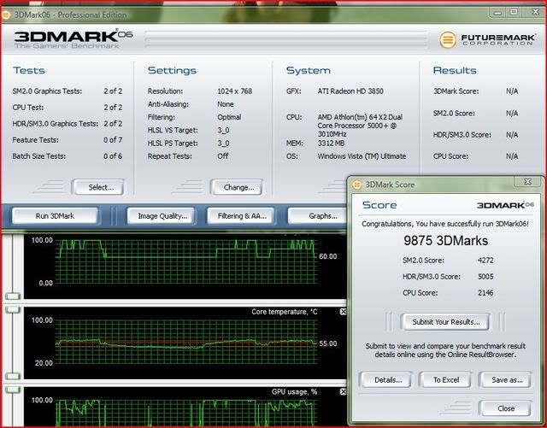Image resolution: width=547 pixels, height=428 pixels.
Task: Save results with Save as... button
Action: [505, 379]
